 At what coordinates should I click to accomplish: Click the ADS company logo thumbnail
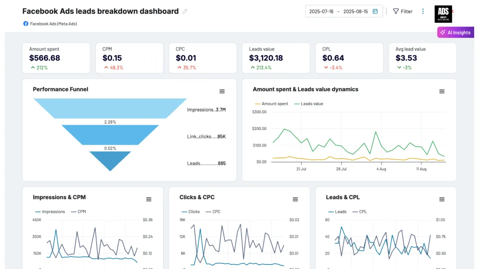pos(443,14)
